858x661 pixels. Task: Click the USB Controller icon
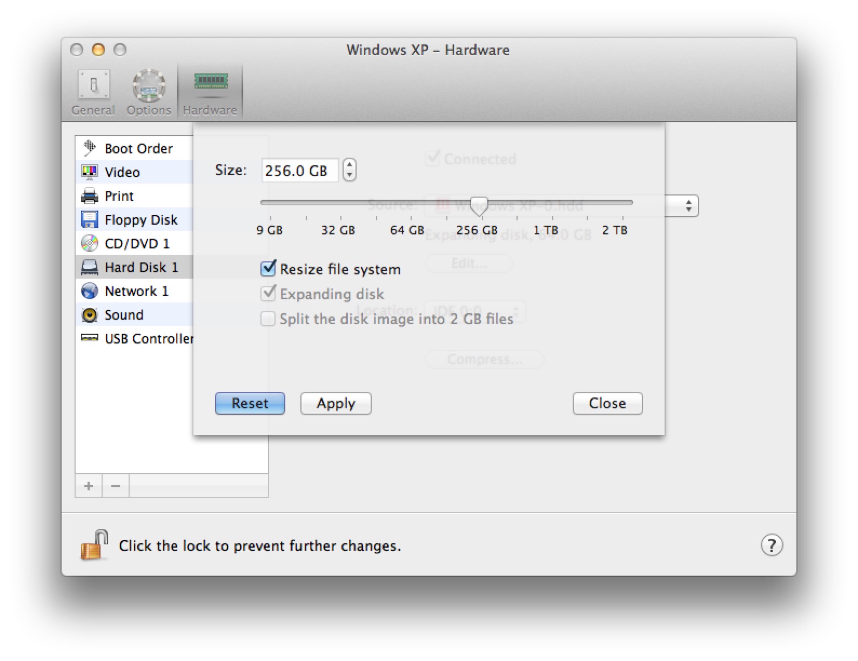tap(90, 338)
